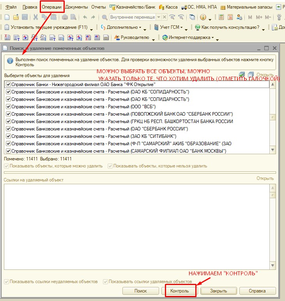
Task: Click the cut (scissors) toolbar icon
Action: click(x=35, y=17)
